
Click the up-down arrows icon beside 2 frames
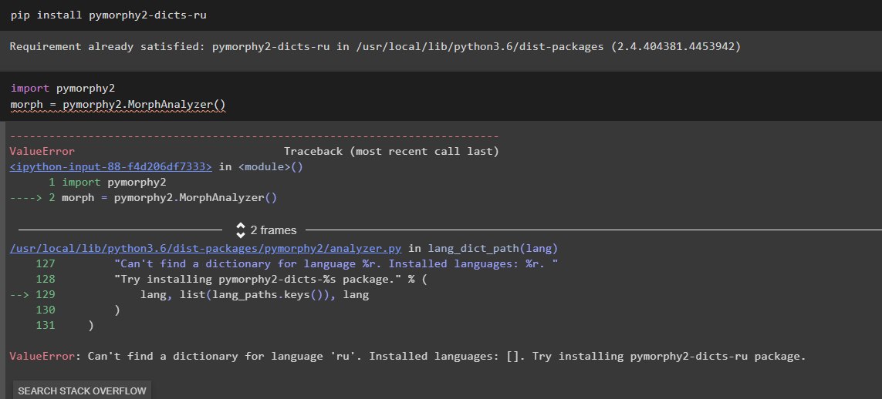tap(241, 230)
